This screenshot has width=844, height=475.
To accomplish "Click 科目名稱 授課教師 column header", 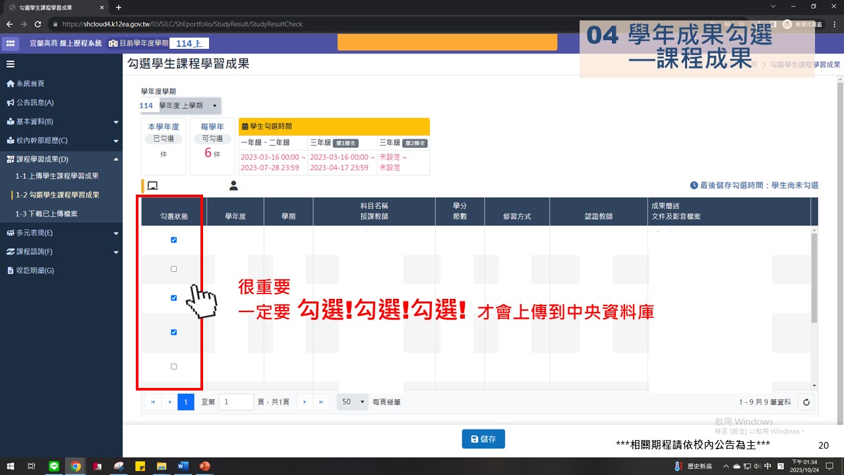I will tap(374, 211).
